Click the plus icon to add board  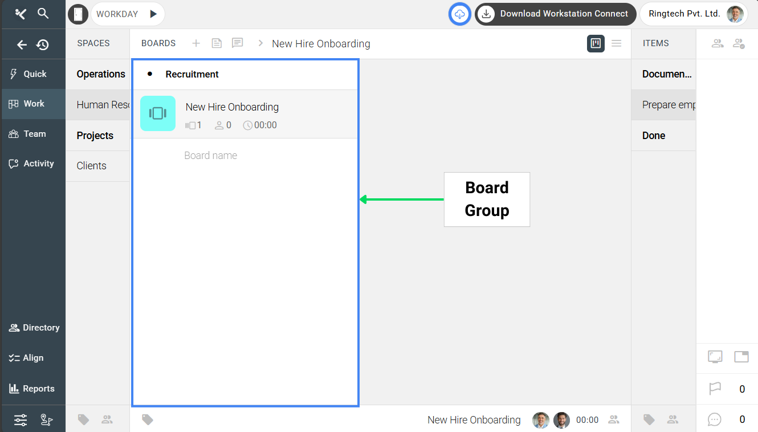coord(196,43)
